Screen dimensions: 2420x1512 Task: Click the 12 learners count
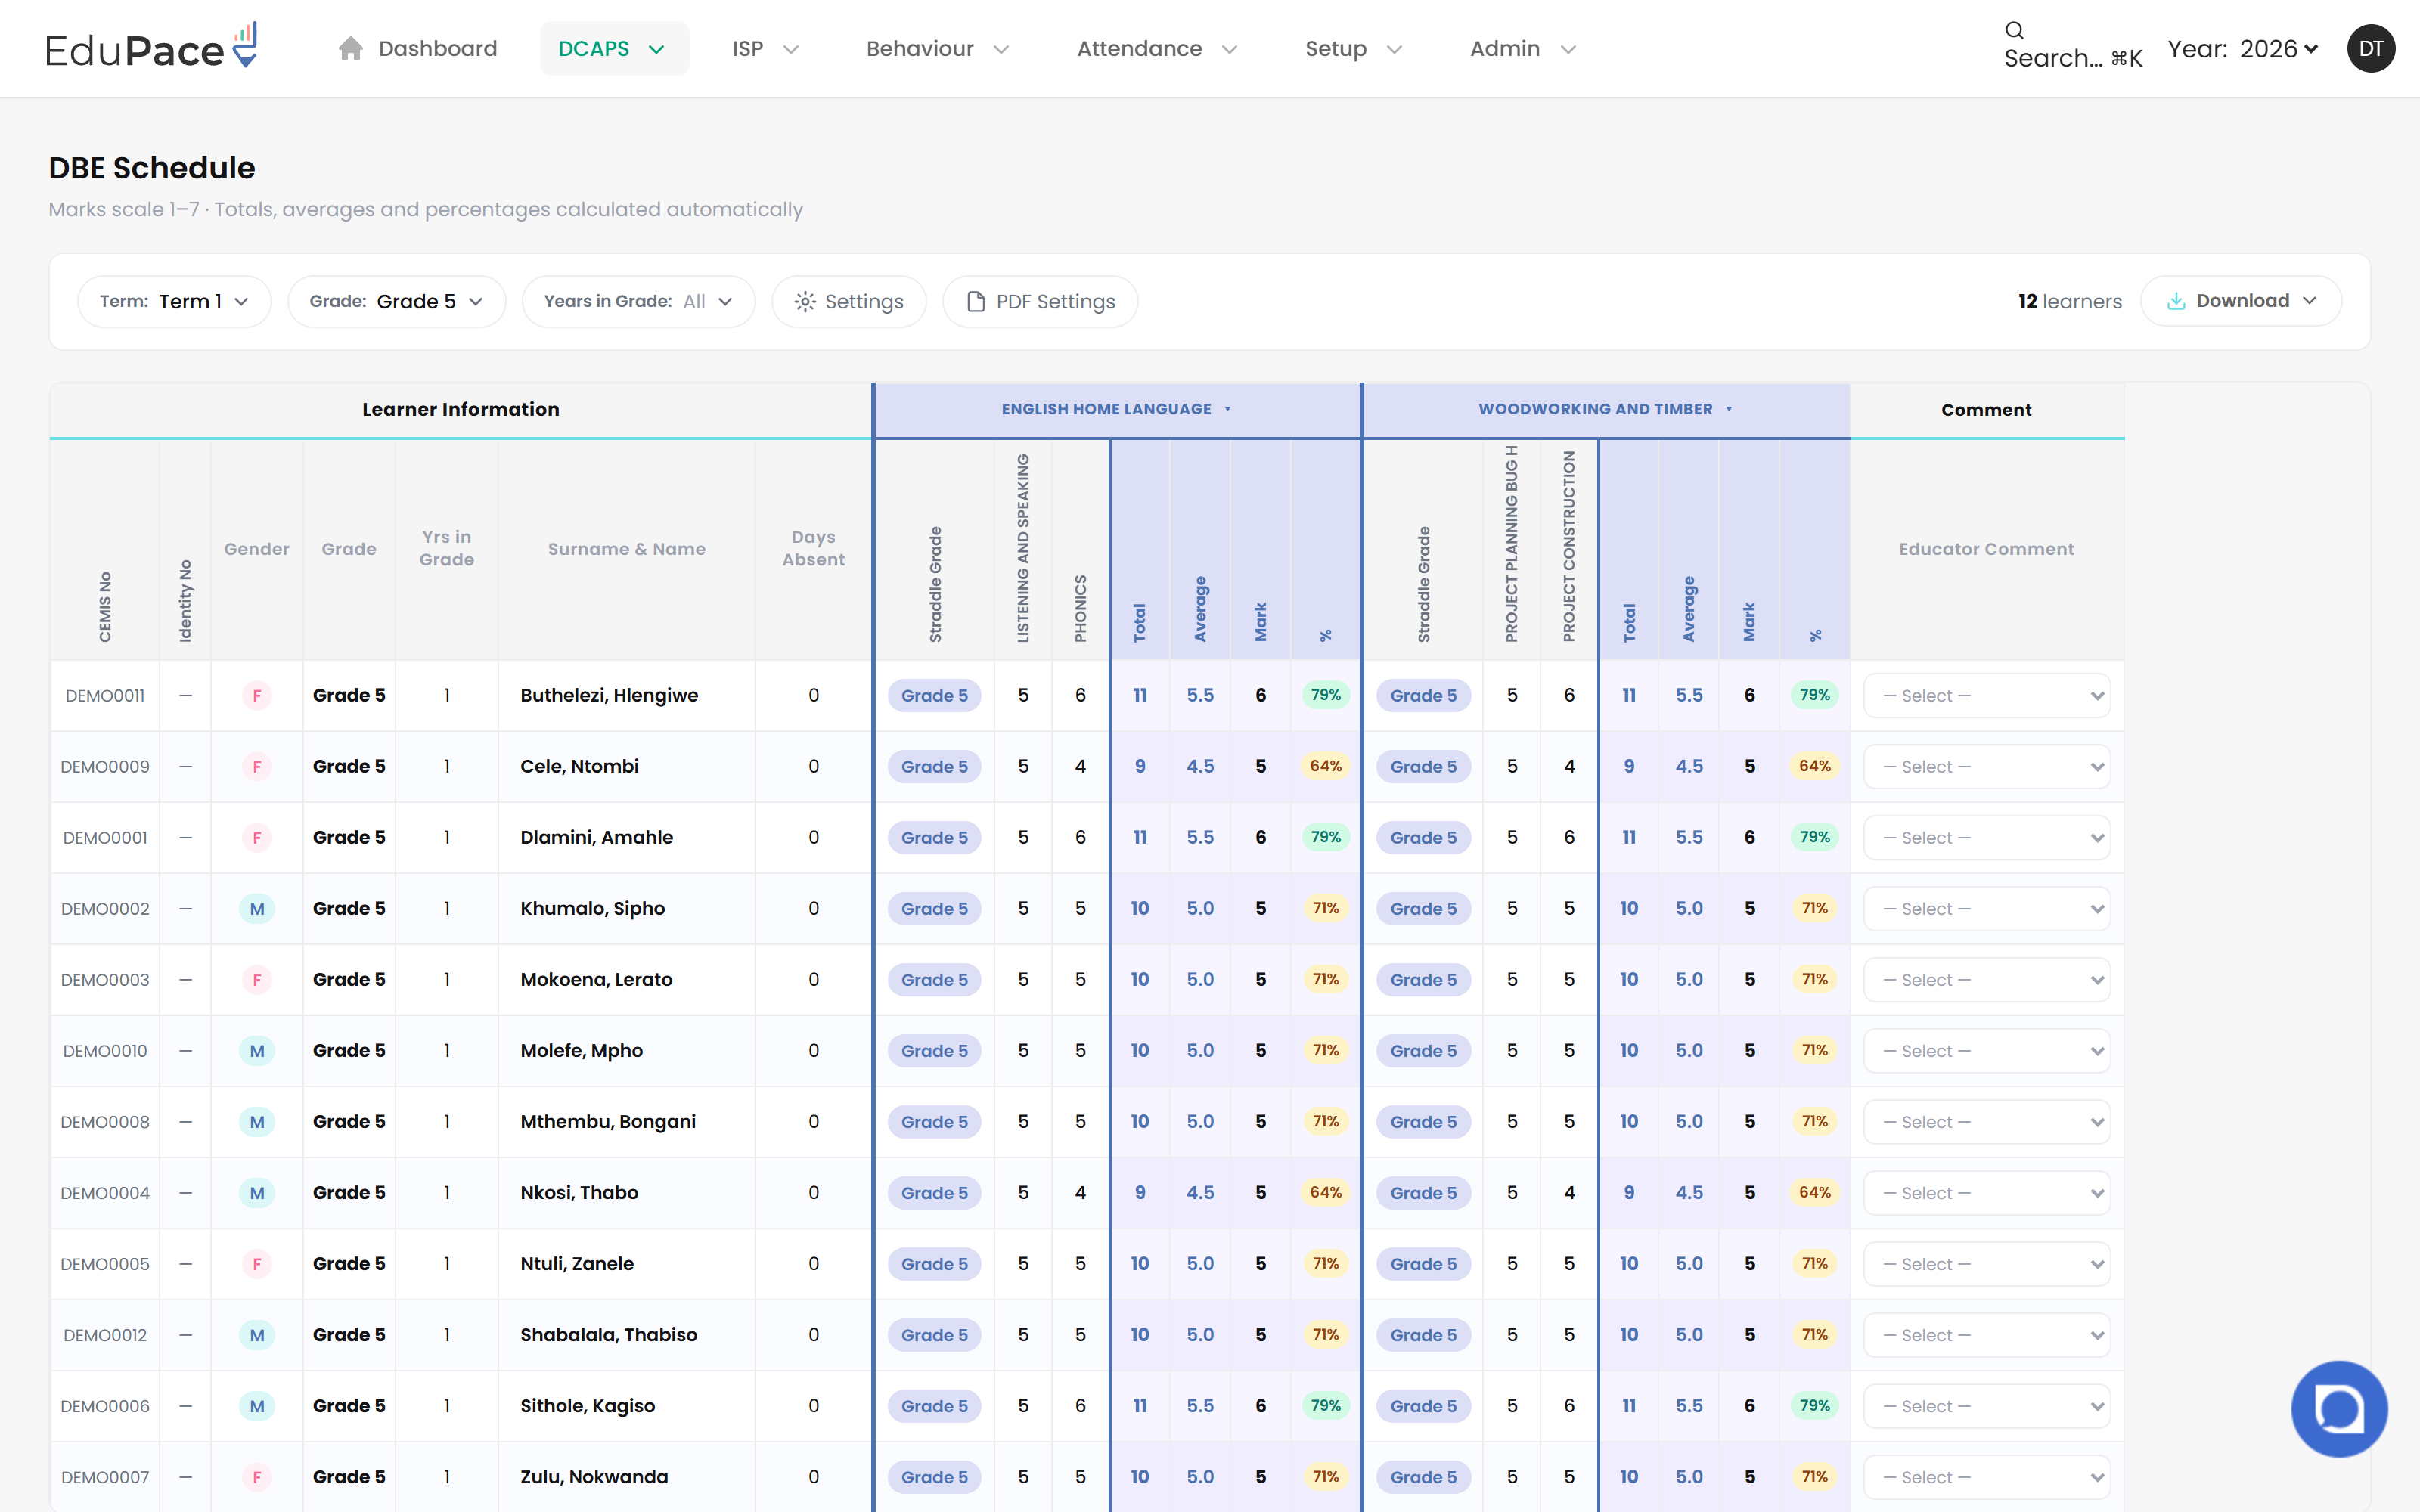(x=2069, y=301)
